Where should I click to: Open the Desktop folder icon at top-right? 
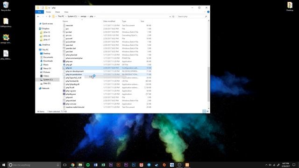coord(290,6)
